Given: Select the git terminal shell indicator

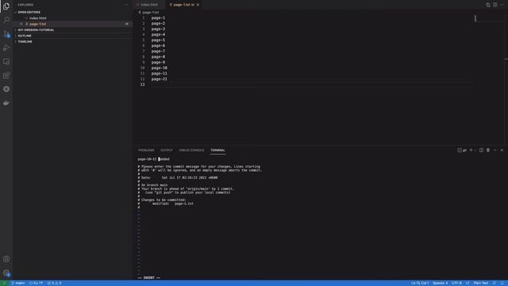Looking at the screenshot, I should (462, 150).
